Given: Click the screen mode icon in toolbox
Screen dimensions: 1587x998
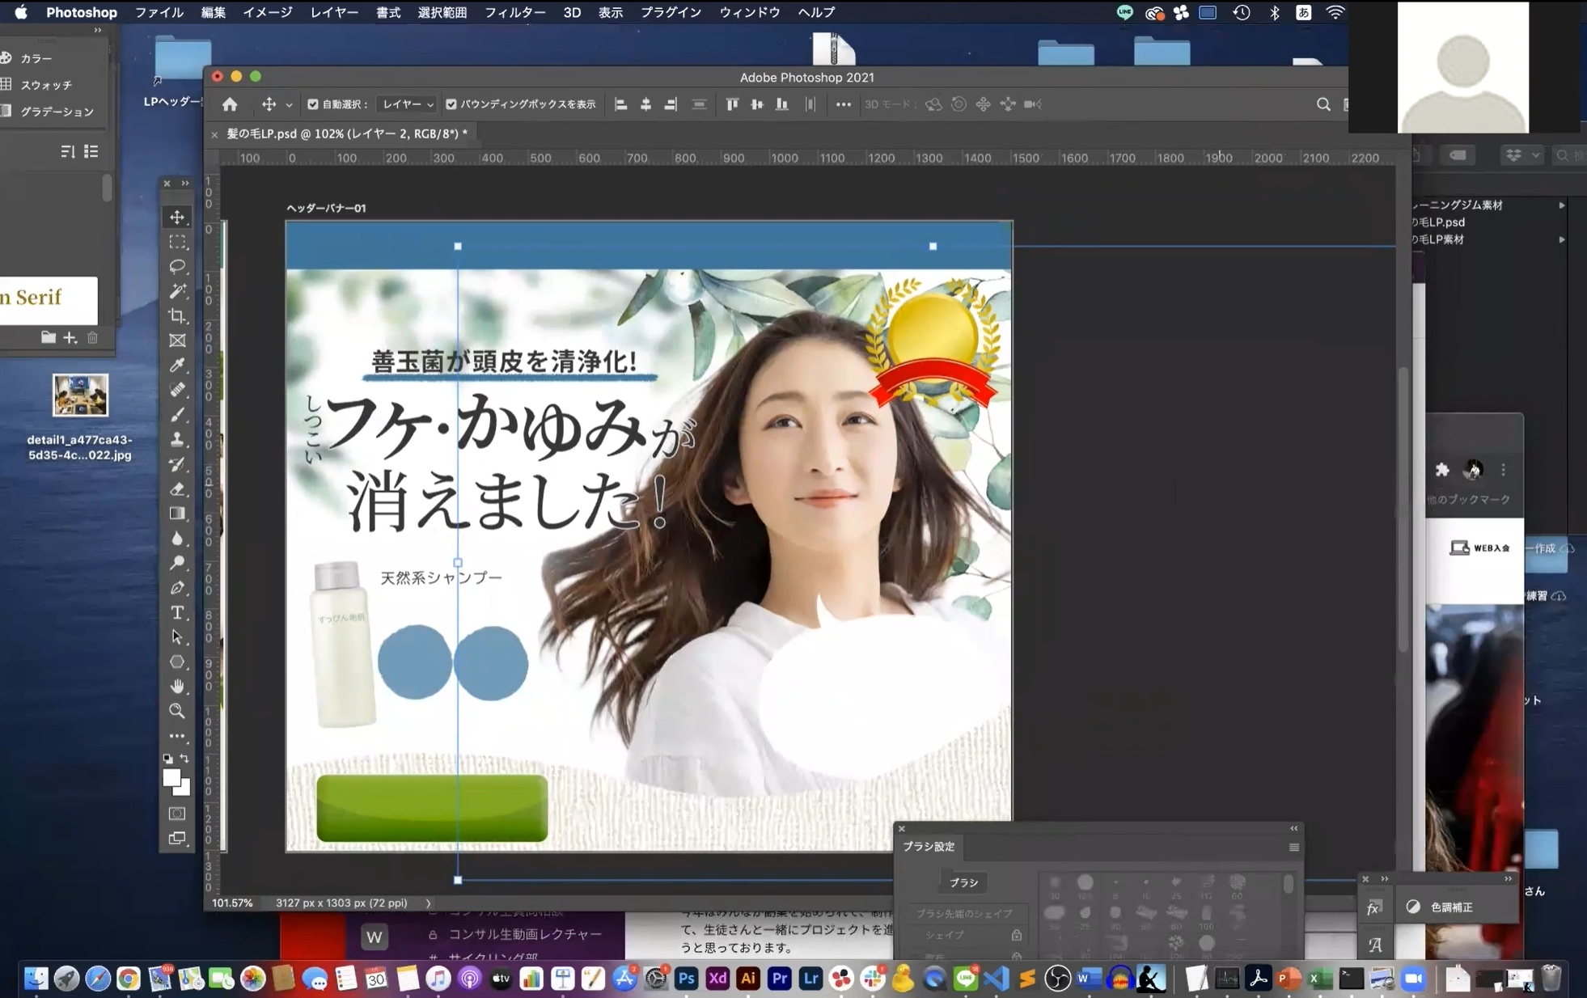Looking at the screenshot, I should [177, 839].
